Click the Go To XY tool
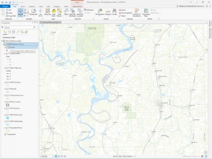This screenshot has height=159, width=212. pyautogui.click(x=40, y=13)
